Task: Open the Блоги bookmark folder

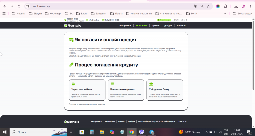Action: click(x=82, y=14)
